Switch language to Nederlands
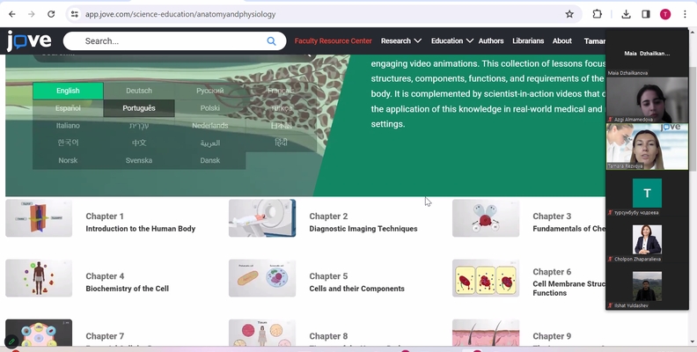The image size is (697, 352). (x=209, y=125)
